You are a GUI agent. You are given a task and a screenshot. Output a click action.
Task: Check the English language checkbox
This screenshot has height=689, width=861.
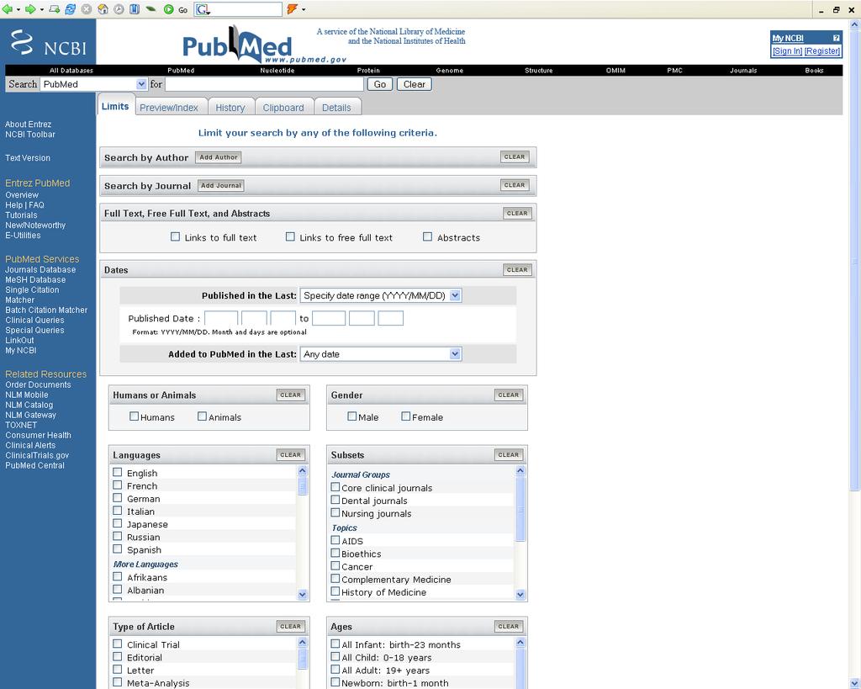[118, 472]
